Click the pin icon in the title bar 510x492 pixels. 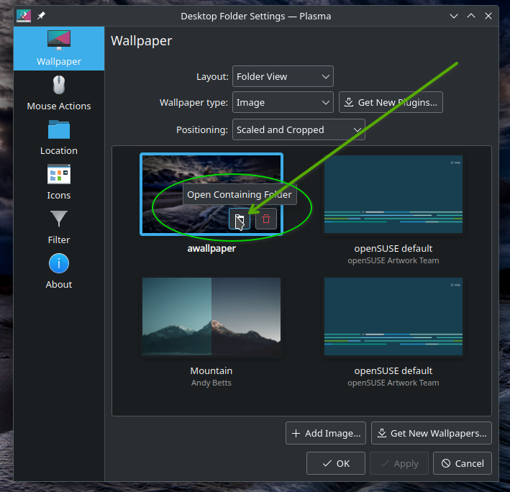point(41,16)
